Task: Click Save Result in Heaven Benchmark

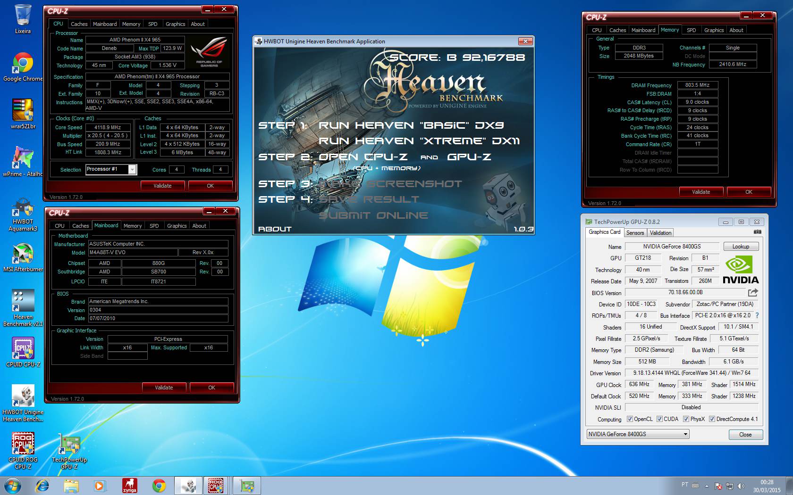Action: (369, 199)
